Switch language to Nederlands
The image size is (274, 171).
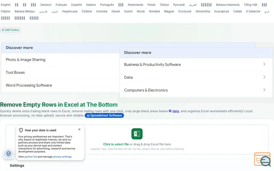(x=135, y=5)
